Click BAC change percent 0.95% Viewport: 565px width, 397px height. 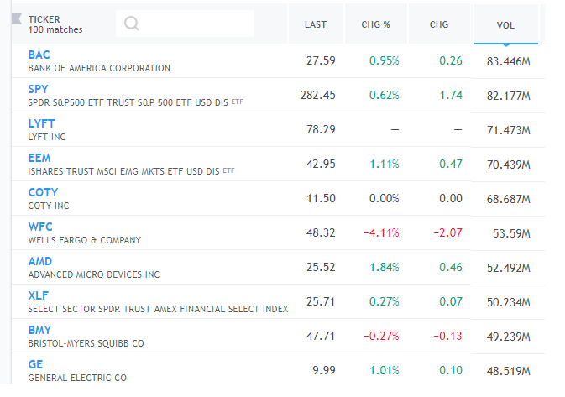pos(385,60)
